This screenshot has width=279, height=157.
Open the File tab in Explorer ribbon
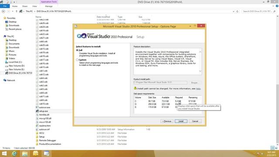[x=5, y=6]
